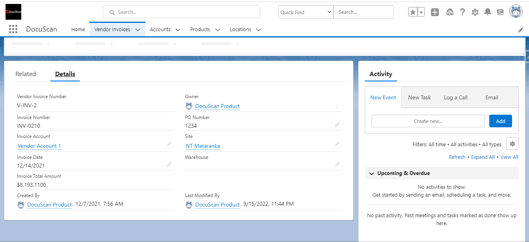529x242 pixels.
Task: Open the App Launcher grid icon
Action: pos(13,29)
